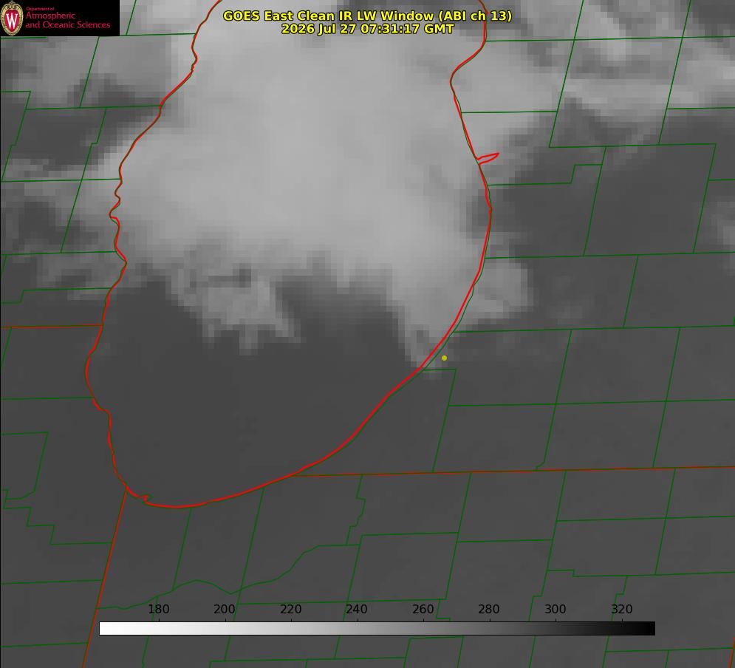This screenshot has height=668, width=735.
Task: Click the 260 colorbar tick label
Action: click(x=423, y=609)
